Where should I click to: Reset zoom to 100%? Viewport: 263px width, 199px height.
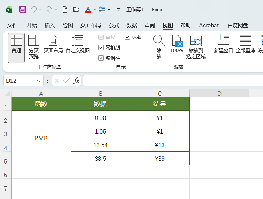pyautogui.click(x=177, y=43)
